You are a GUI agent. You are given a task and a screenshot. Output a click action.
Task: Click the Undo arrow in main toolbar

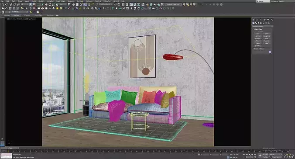tap(3, 4)
